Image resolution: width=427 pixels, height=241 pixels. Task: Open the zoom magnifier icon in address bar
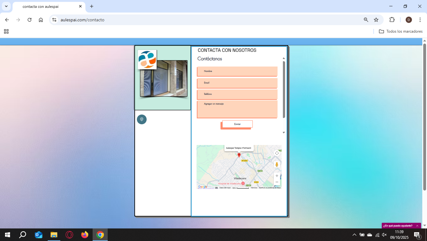point(366,20)
